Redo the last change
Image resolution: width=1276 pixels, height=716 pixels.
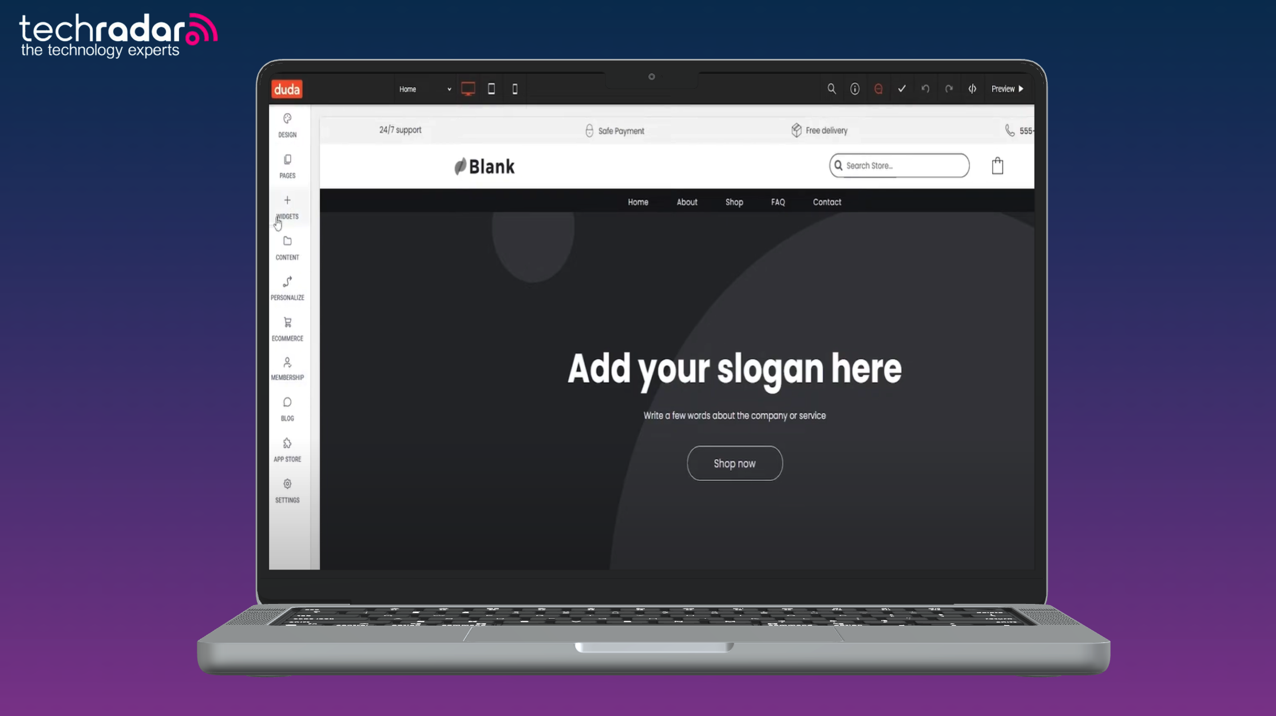pyautogui.click(x=949, y=89)
